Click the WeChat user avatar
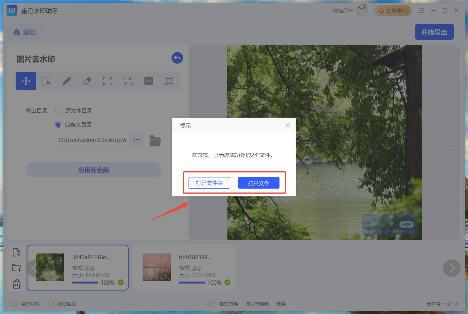The height and width of the screenshot is (314, 468). (362, 10)
